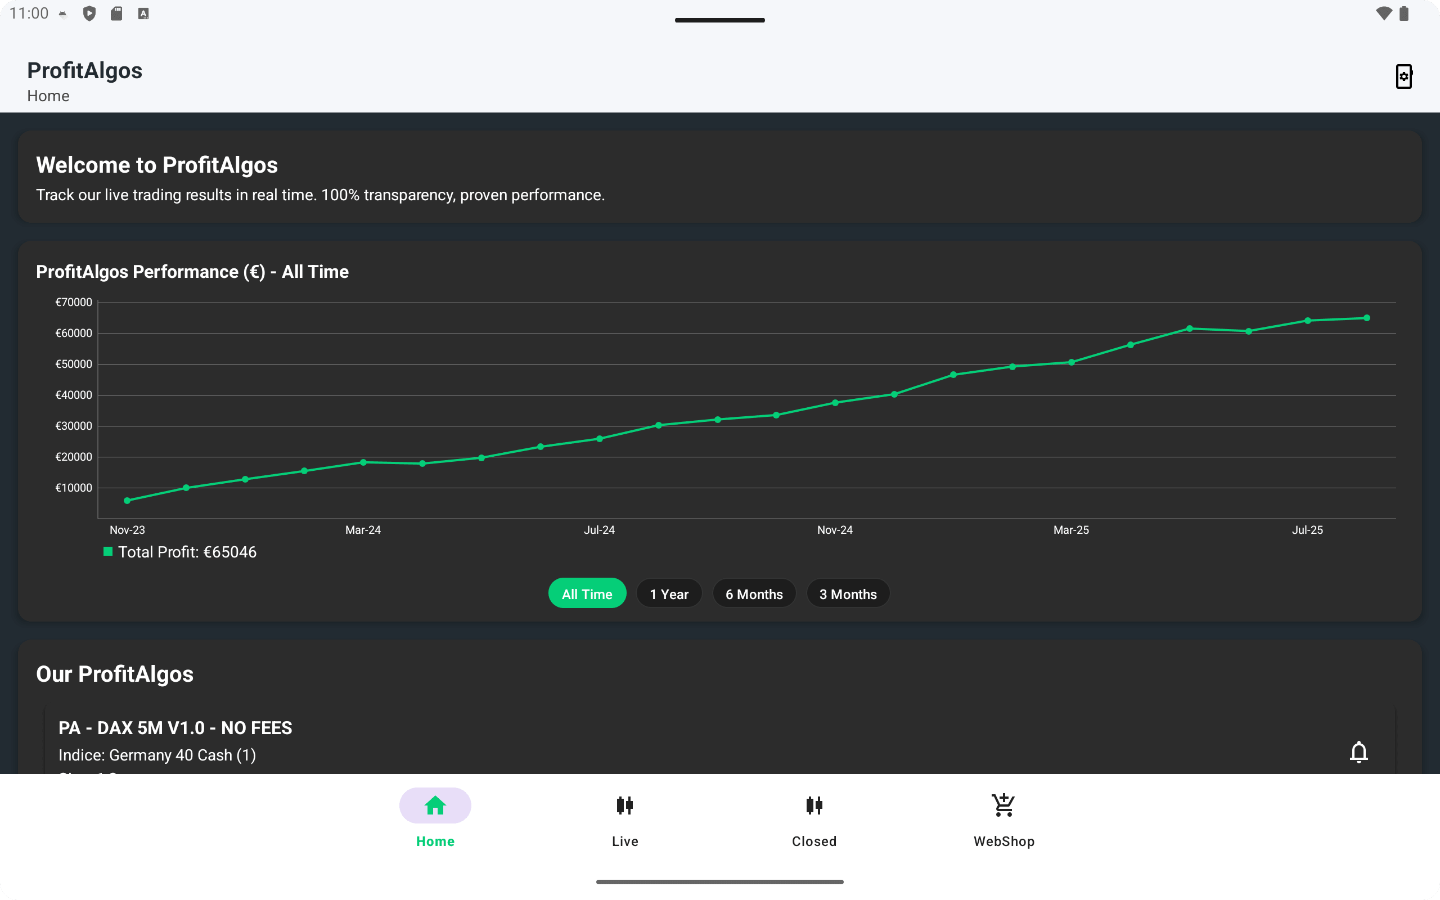Tap the home gesture bar at screen bottom
The height and width of the screenshot is (900, 1440).
pos(720,881)
